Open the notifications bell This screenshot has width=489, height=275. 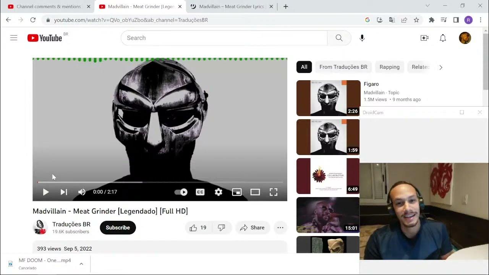point(443,38)
